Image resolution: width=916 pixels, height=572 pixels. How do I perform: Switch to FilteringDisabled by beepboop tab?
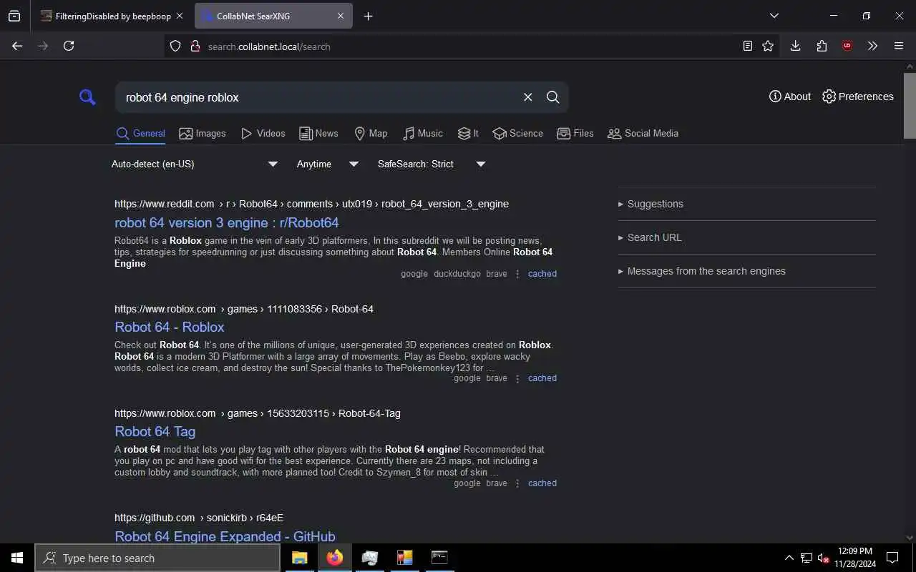pos(112,16)
